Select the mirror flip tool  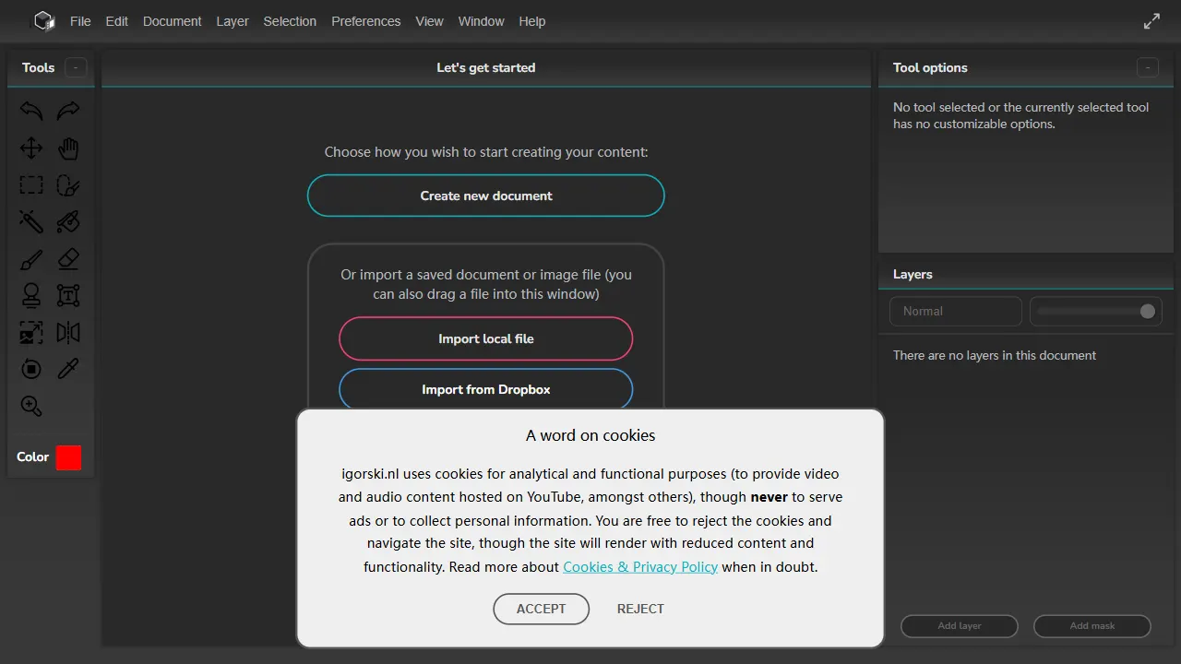pyautogui.click(x=68, y=333)
